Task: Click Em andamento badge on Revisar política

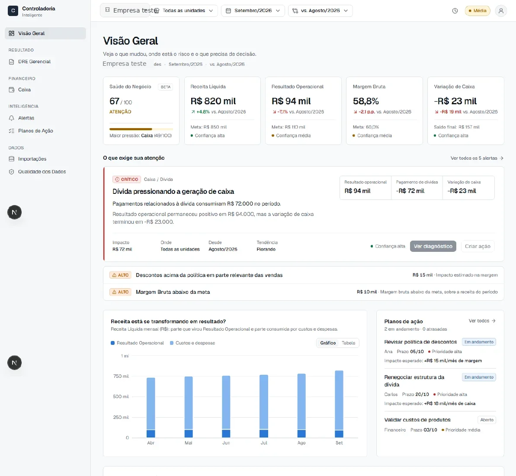Action: pos(479,342)
